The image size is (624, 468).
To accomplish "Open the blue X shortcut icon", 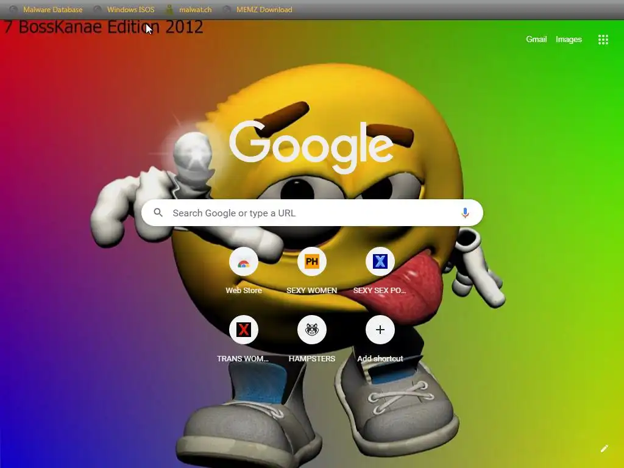I will [x=380, y=262].
